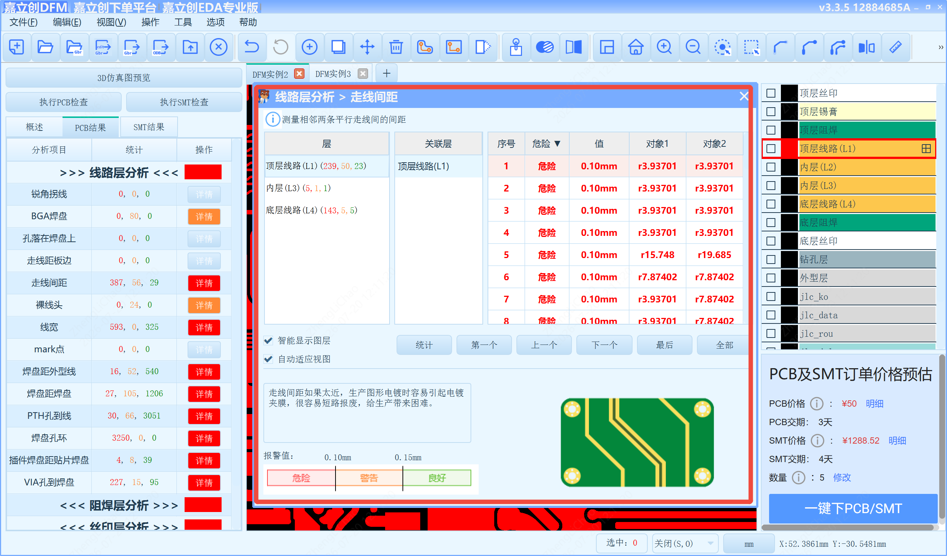Toggle the 外型层 layer checkbox
The height and width of the screenshot is (556, 947).
[771, 278]
